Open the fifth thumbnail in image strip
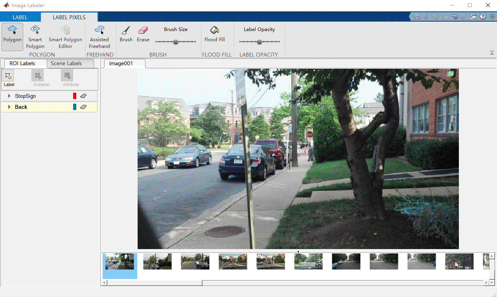This screenshot has height=297, width=497. pyautogui.click(x=271, y=261)
